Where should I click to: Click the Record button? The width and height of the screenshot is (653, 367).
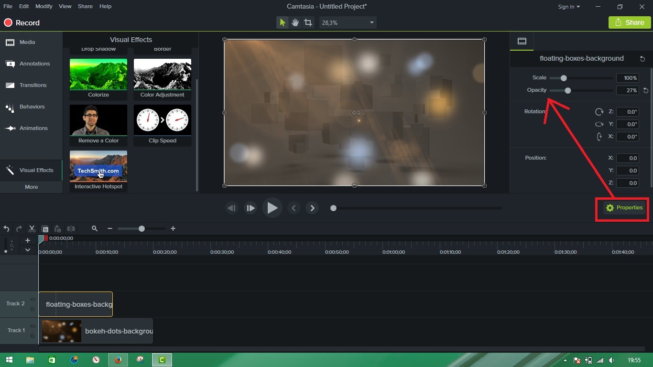22,23
